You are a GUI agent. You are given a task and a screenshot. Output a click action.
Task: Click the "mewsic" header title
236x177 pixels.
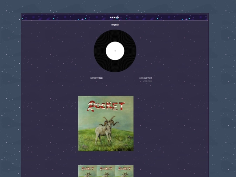115,17
